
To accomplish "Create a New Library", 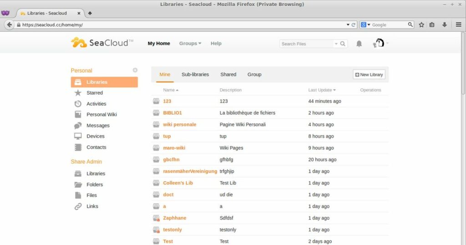I will pyautogui.click(x=369, y=75).
